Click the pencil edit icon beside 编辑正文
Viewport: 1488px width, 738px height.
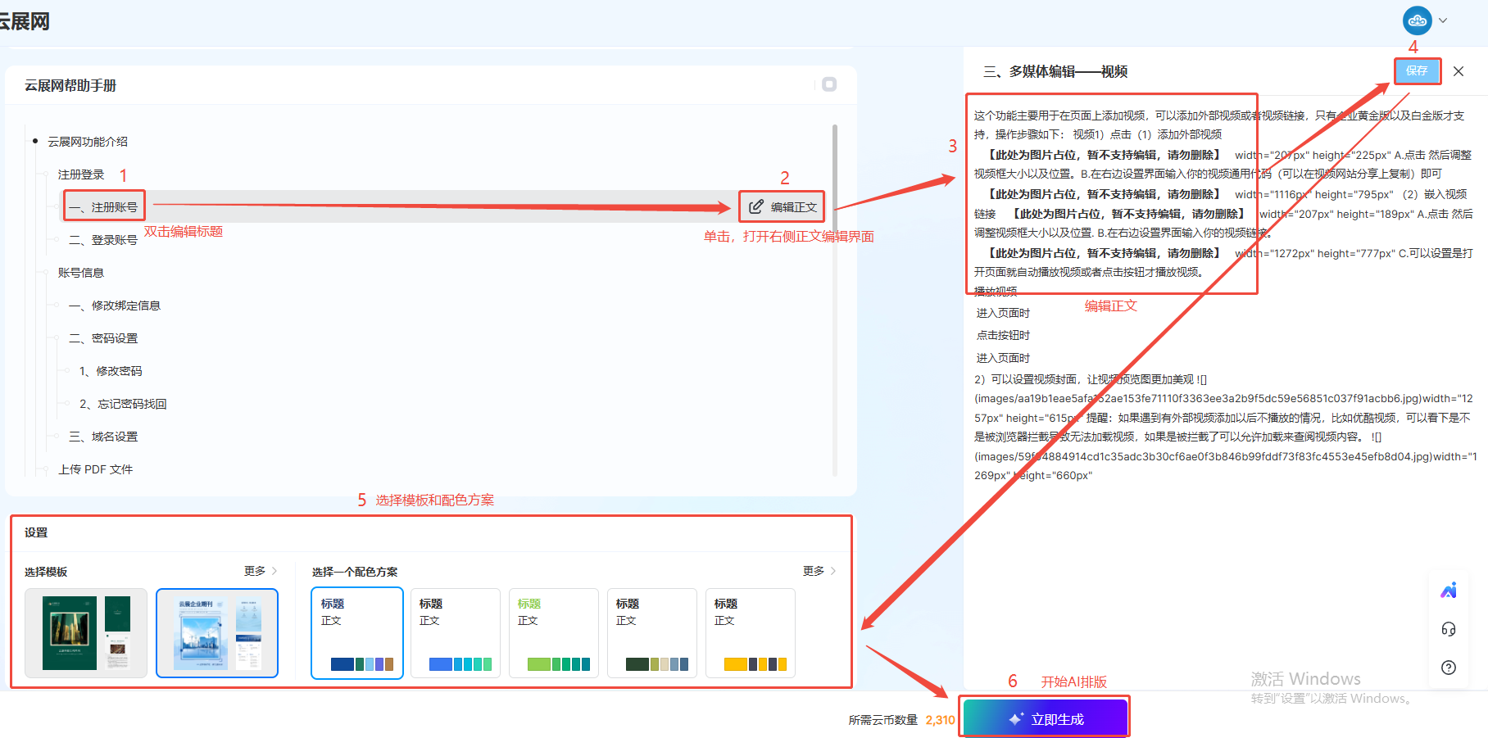pos(756,206)
